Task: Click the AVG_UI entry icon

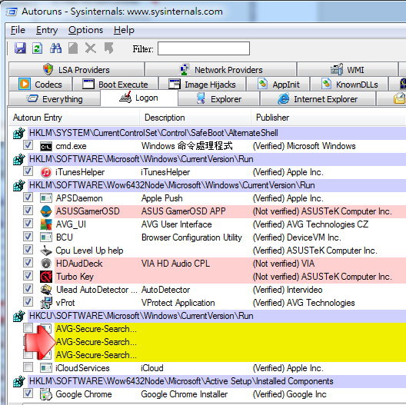Action: pos(46,224)
